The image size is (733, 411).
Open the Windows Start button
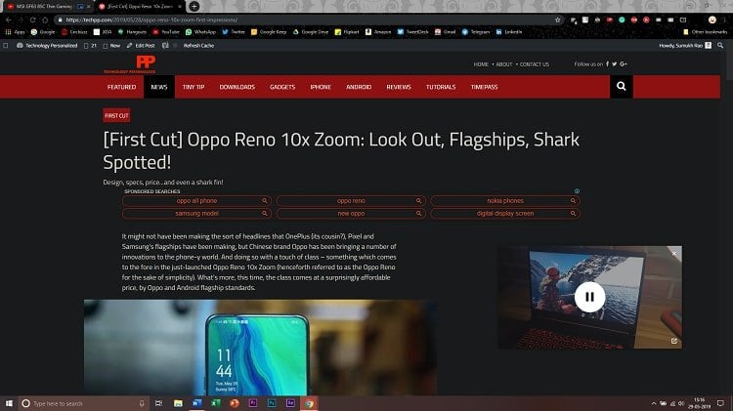pos(9,403)
